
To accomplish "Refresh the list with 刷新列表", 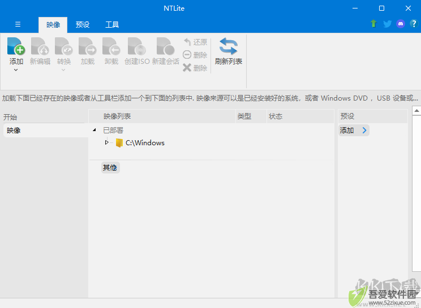I will [228, 51].
